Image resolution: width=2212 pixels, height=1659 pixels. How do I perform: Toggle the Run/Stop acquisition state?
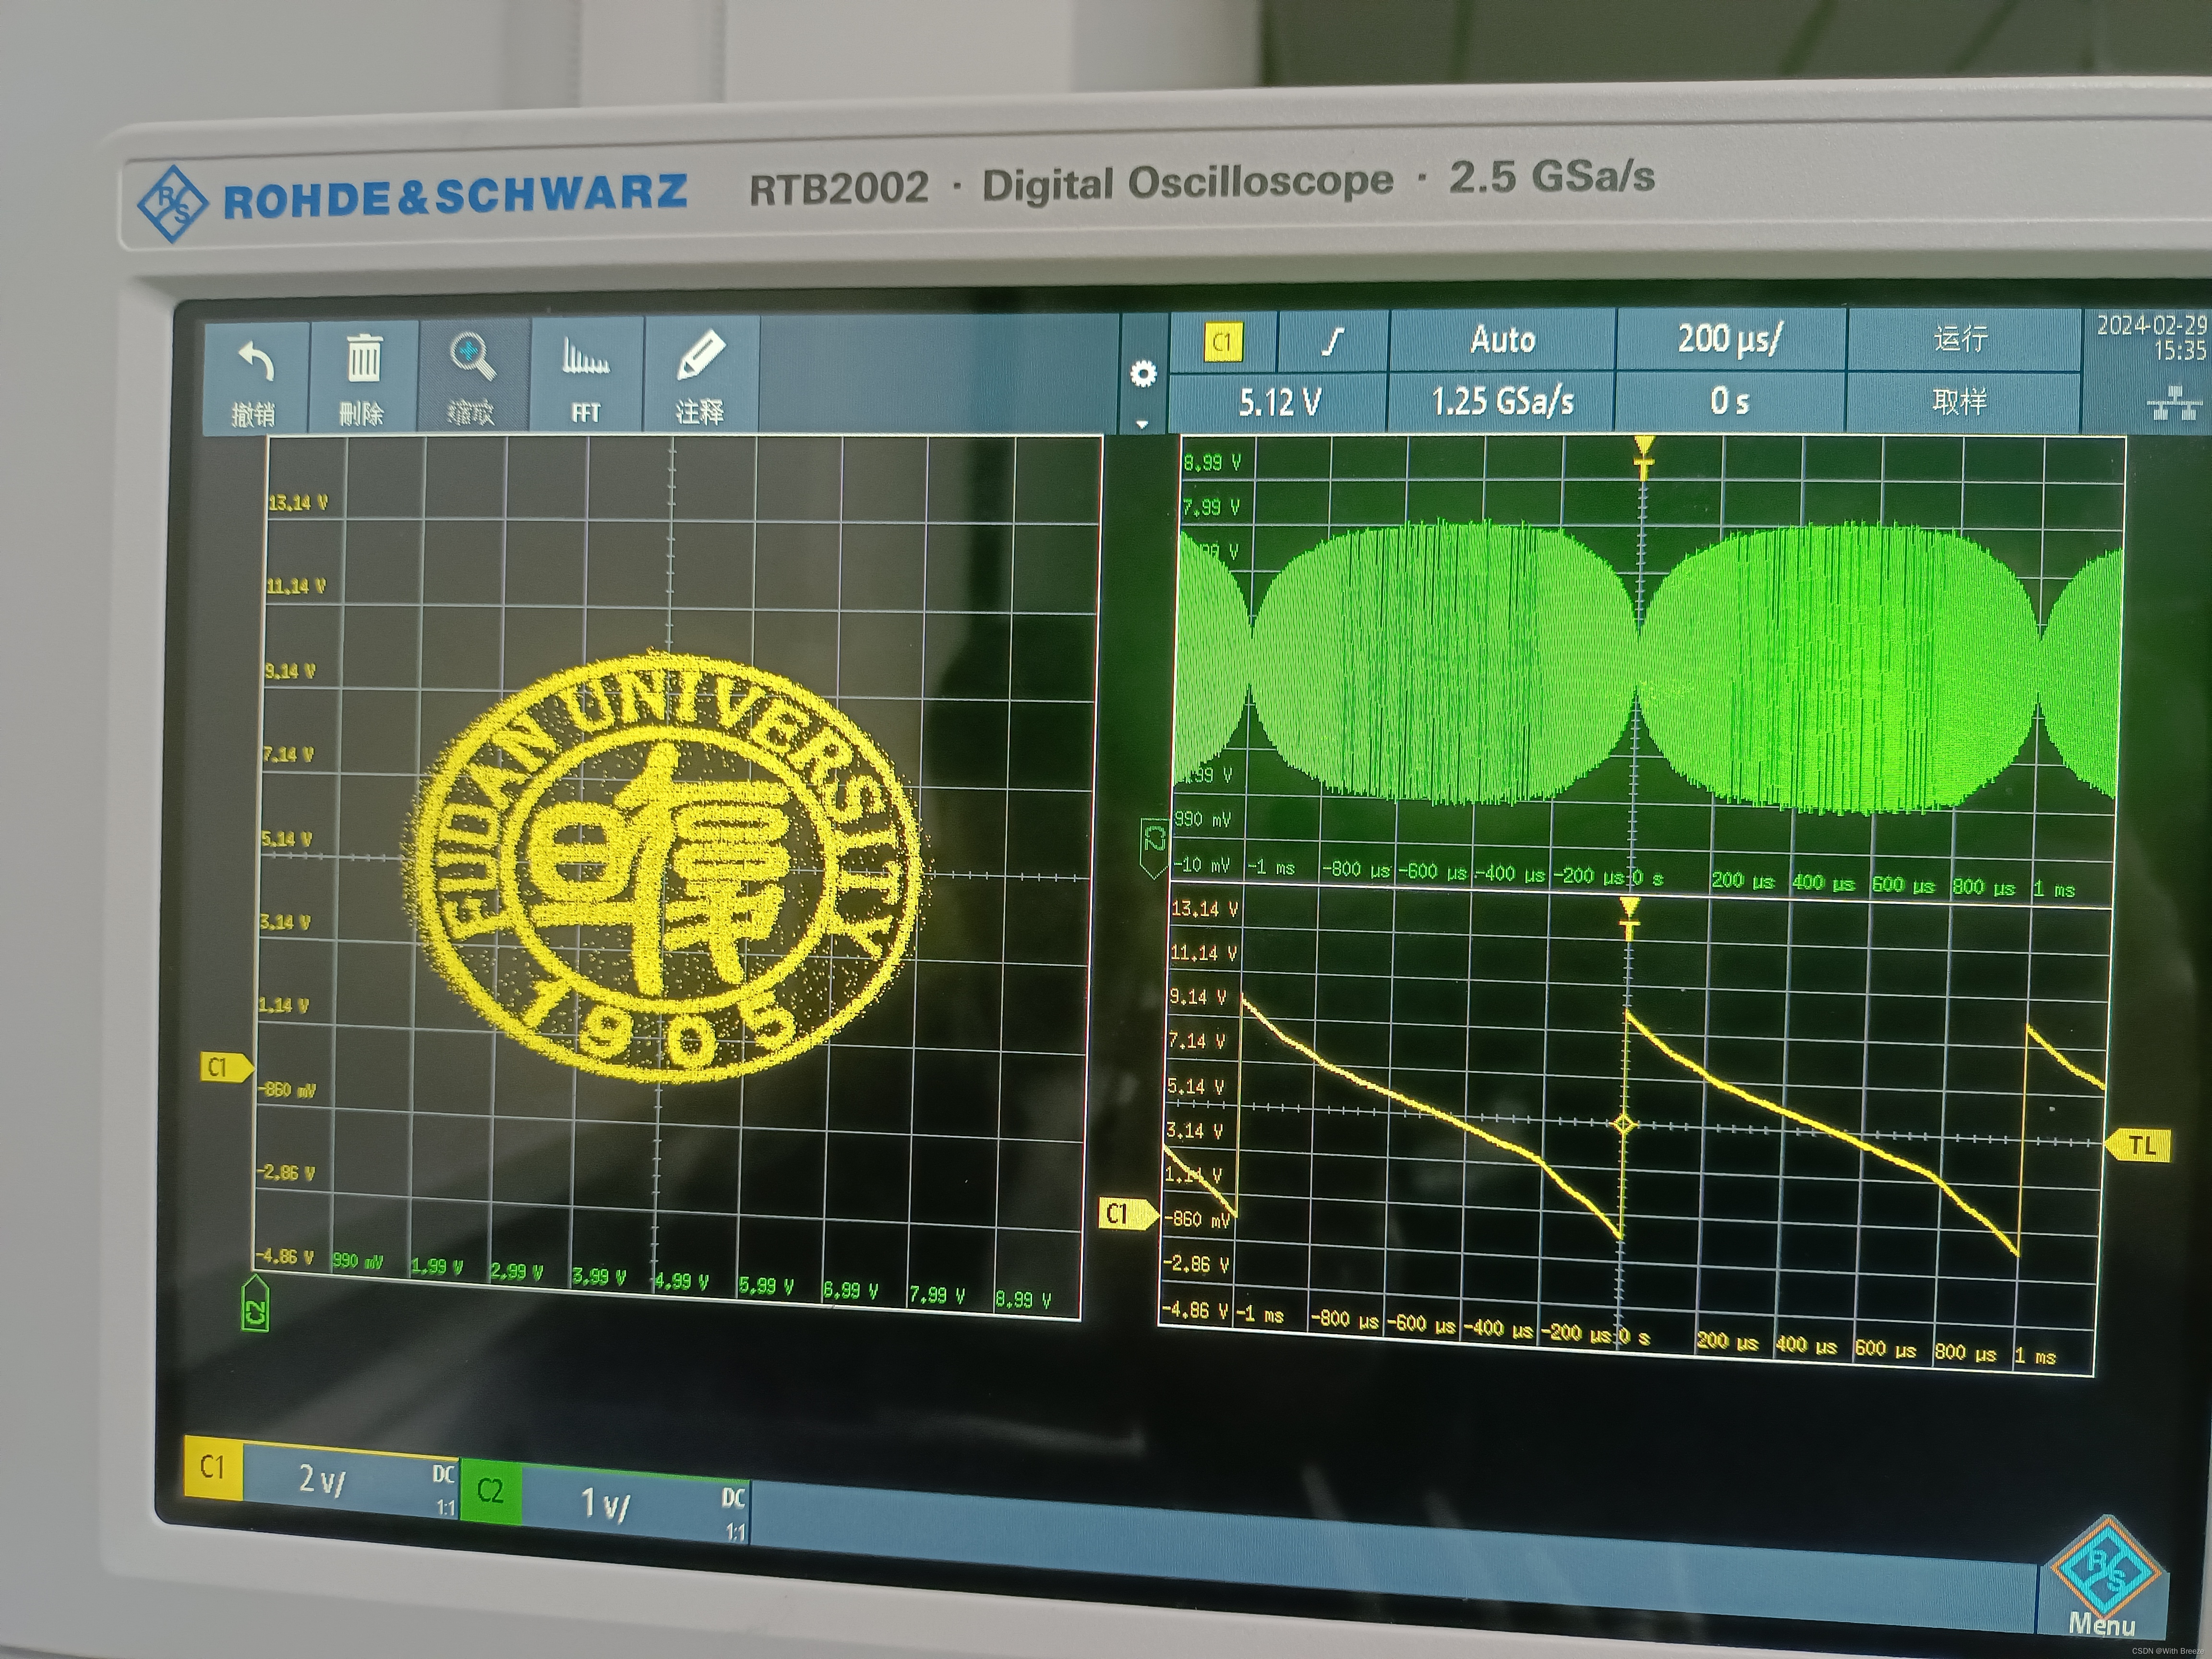1960,339
